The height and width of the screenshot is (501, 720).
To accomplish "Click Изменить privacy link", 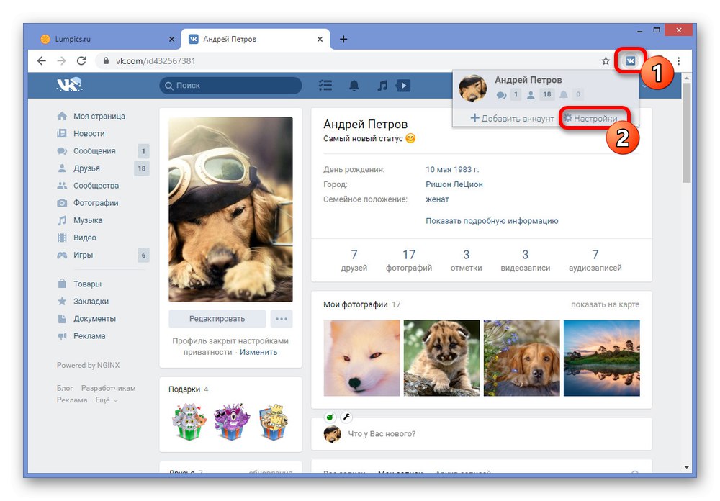I will pyautogui.click(x=258, y=352).
